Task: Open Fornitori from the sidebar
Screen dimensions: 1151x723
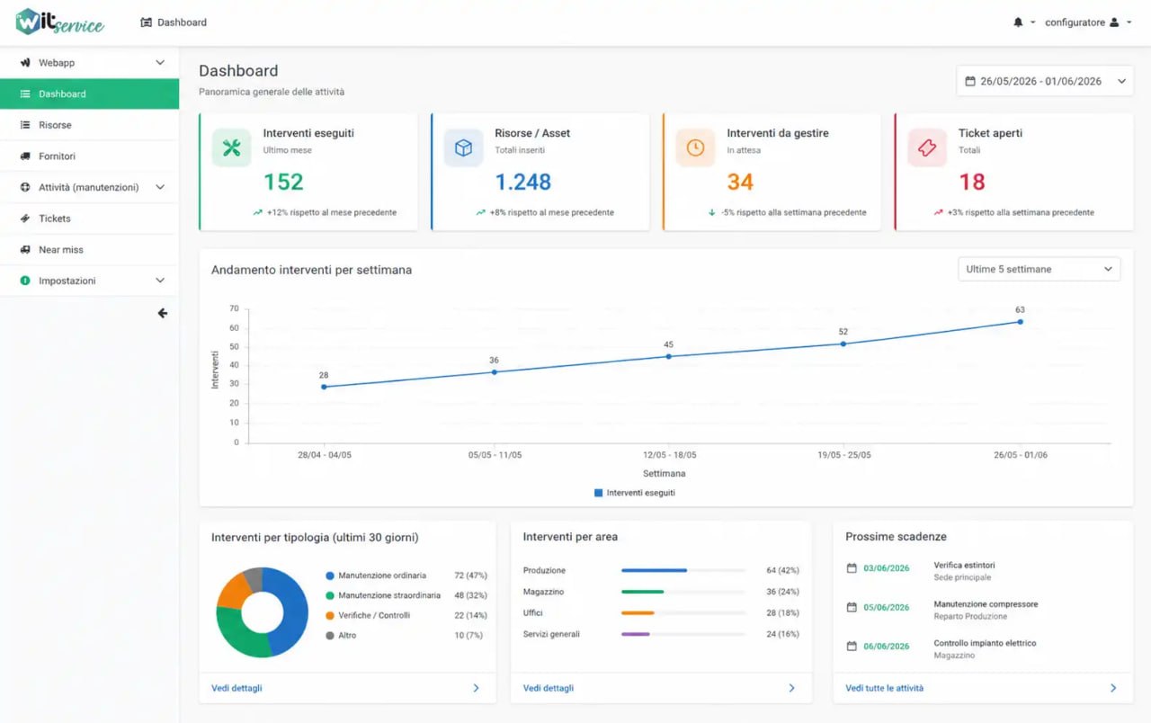Action: tap(90, 156)
